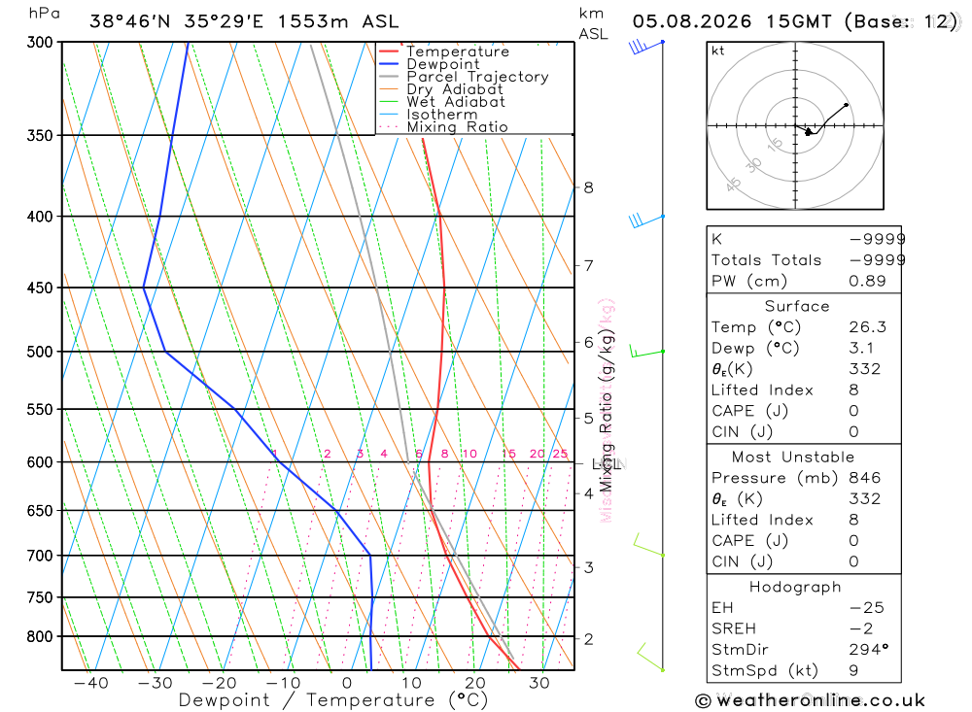
Task: Click the surface wind barb at bottom
Action: click(x=651, y=658)
